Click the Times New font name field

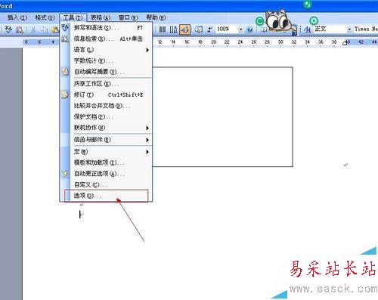[x=366, y=29]
